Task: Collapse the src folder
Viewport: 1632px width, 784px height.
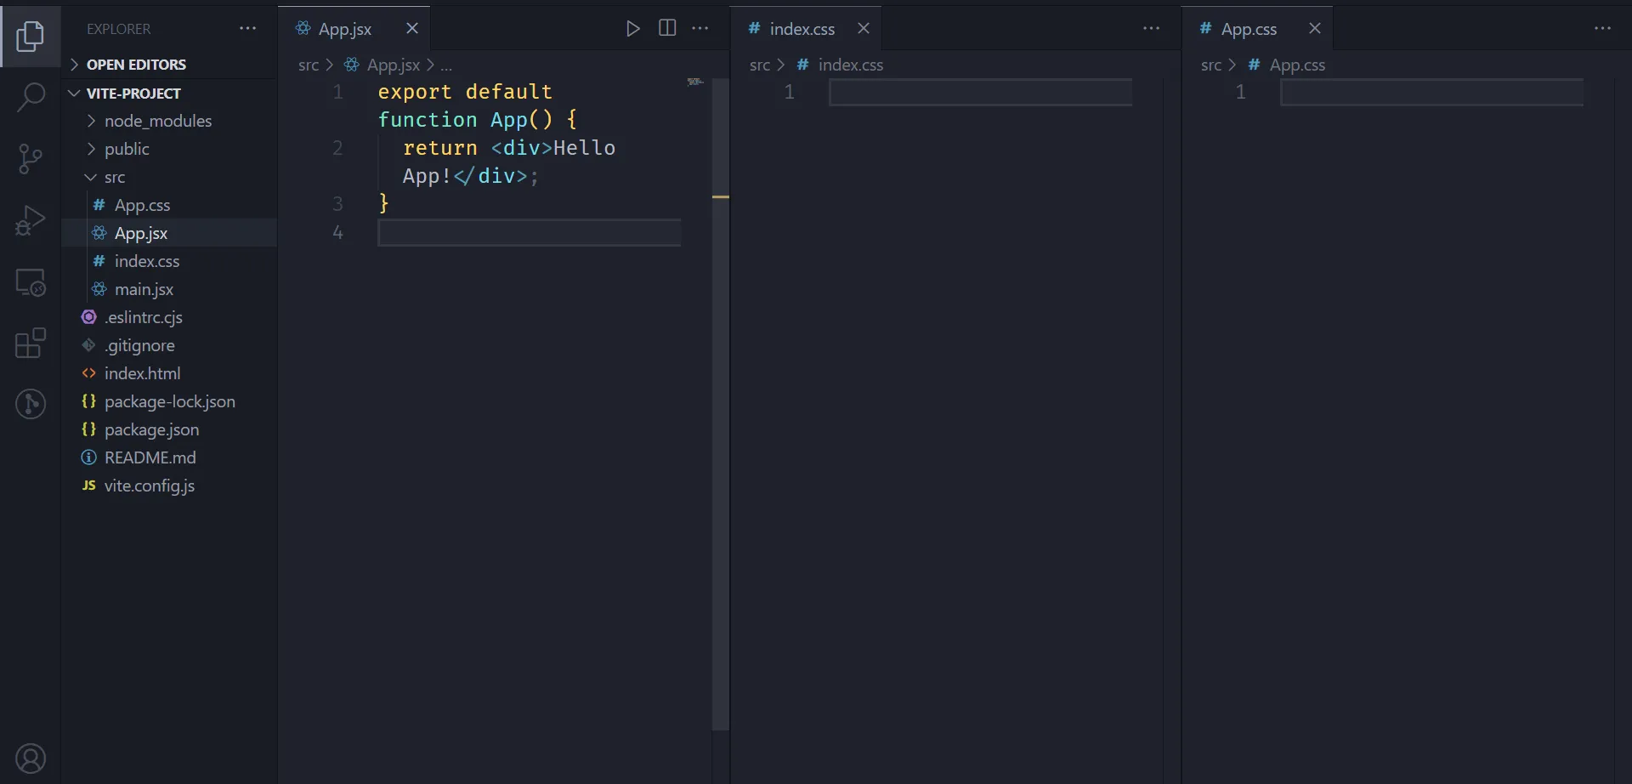Action: coord(114,177)
